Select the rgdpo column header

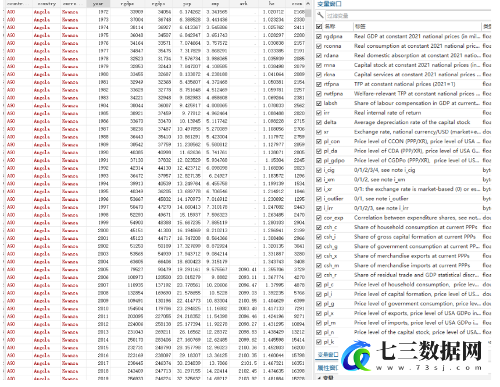click(x=159, y=4)
